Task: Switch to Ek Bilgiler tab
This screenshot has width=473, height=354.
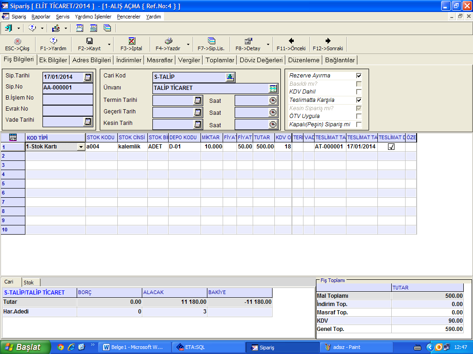Action: point(53,60)
